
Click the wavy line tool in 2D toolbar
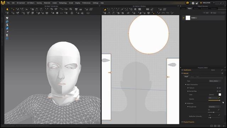pos(168,13)
